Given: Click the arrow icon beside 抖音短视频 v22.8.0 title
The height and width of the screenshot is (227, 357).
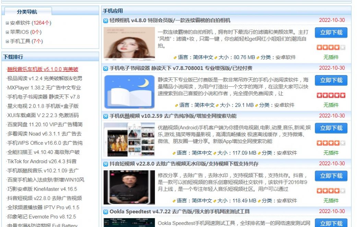Looking at the screenshot, I should pyautogui.click(x=105, y=164).
